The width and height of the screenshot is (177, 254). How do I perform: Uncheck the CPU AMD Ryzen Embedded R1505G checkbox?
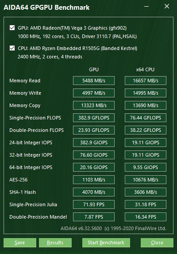tap(12, 48)
